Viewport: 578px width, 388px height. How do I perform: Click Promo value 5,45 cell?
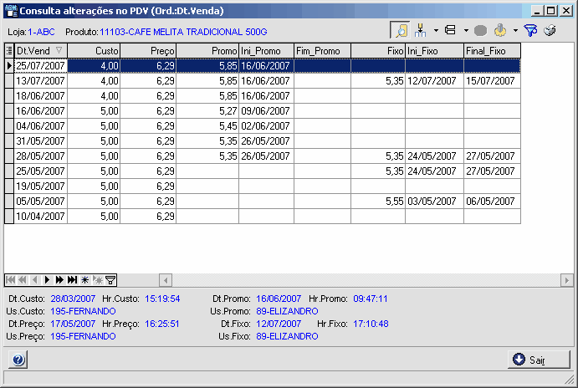pos(207,126)
